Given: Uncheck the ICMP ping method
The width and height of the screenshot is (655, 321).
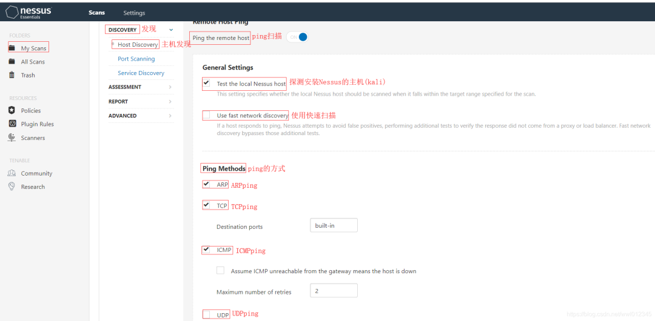Looking at the screenshot, I should 206,250.
